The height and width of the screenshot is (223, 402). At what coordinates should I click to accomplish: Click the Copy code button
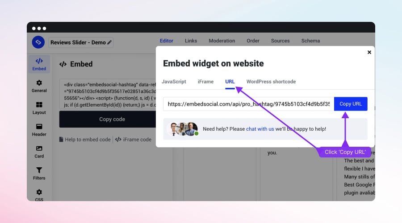pyautogui.click(x=108, y=119)
